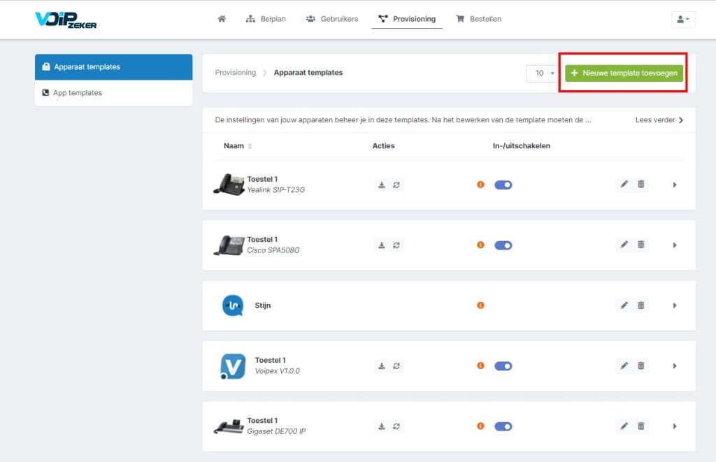
Task: Download config for Gigaset DE700 IP
Action: click(382, 426)
